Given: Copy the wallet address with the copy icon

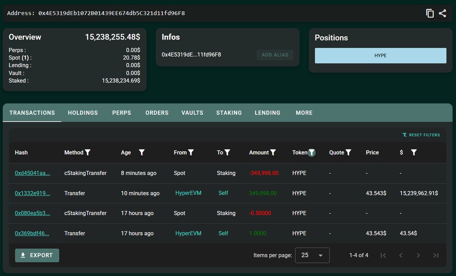Looking at the screenshot, I should coord(430,13).
